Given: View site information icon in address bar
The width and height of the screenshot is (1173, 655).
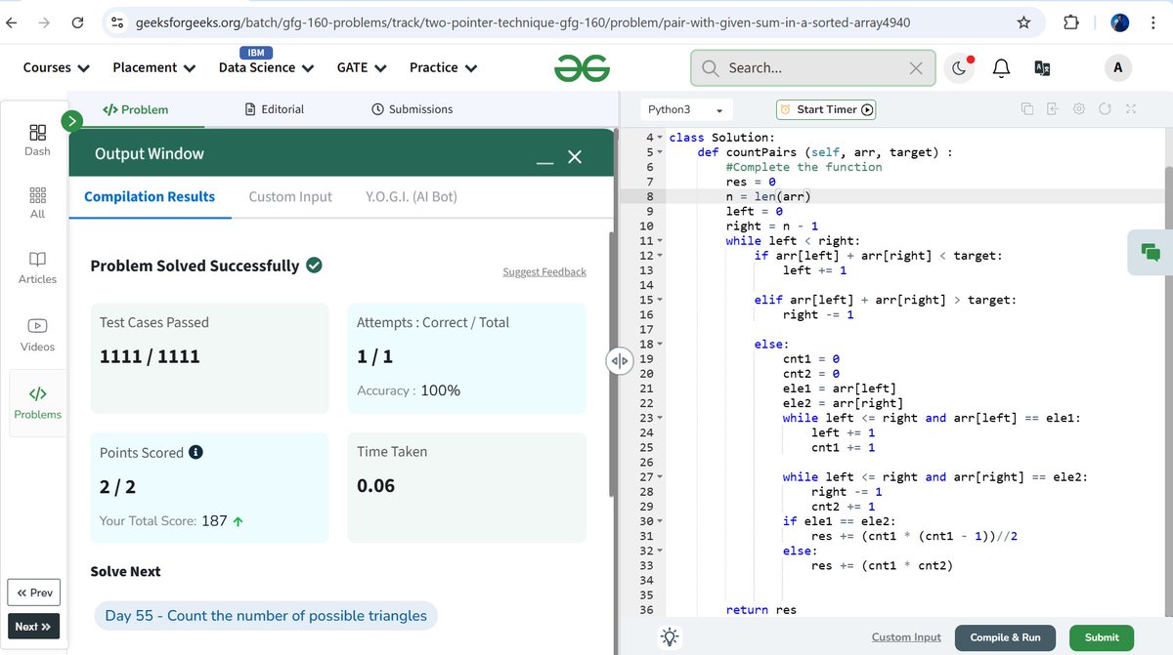Looking at the screenshot, I should (x=117, y=22).
